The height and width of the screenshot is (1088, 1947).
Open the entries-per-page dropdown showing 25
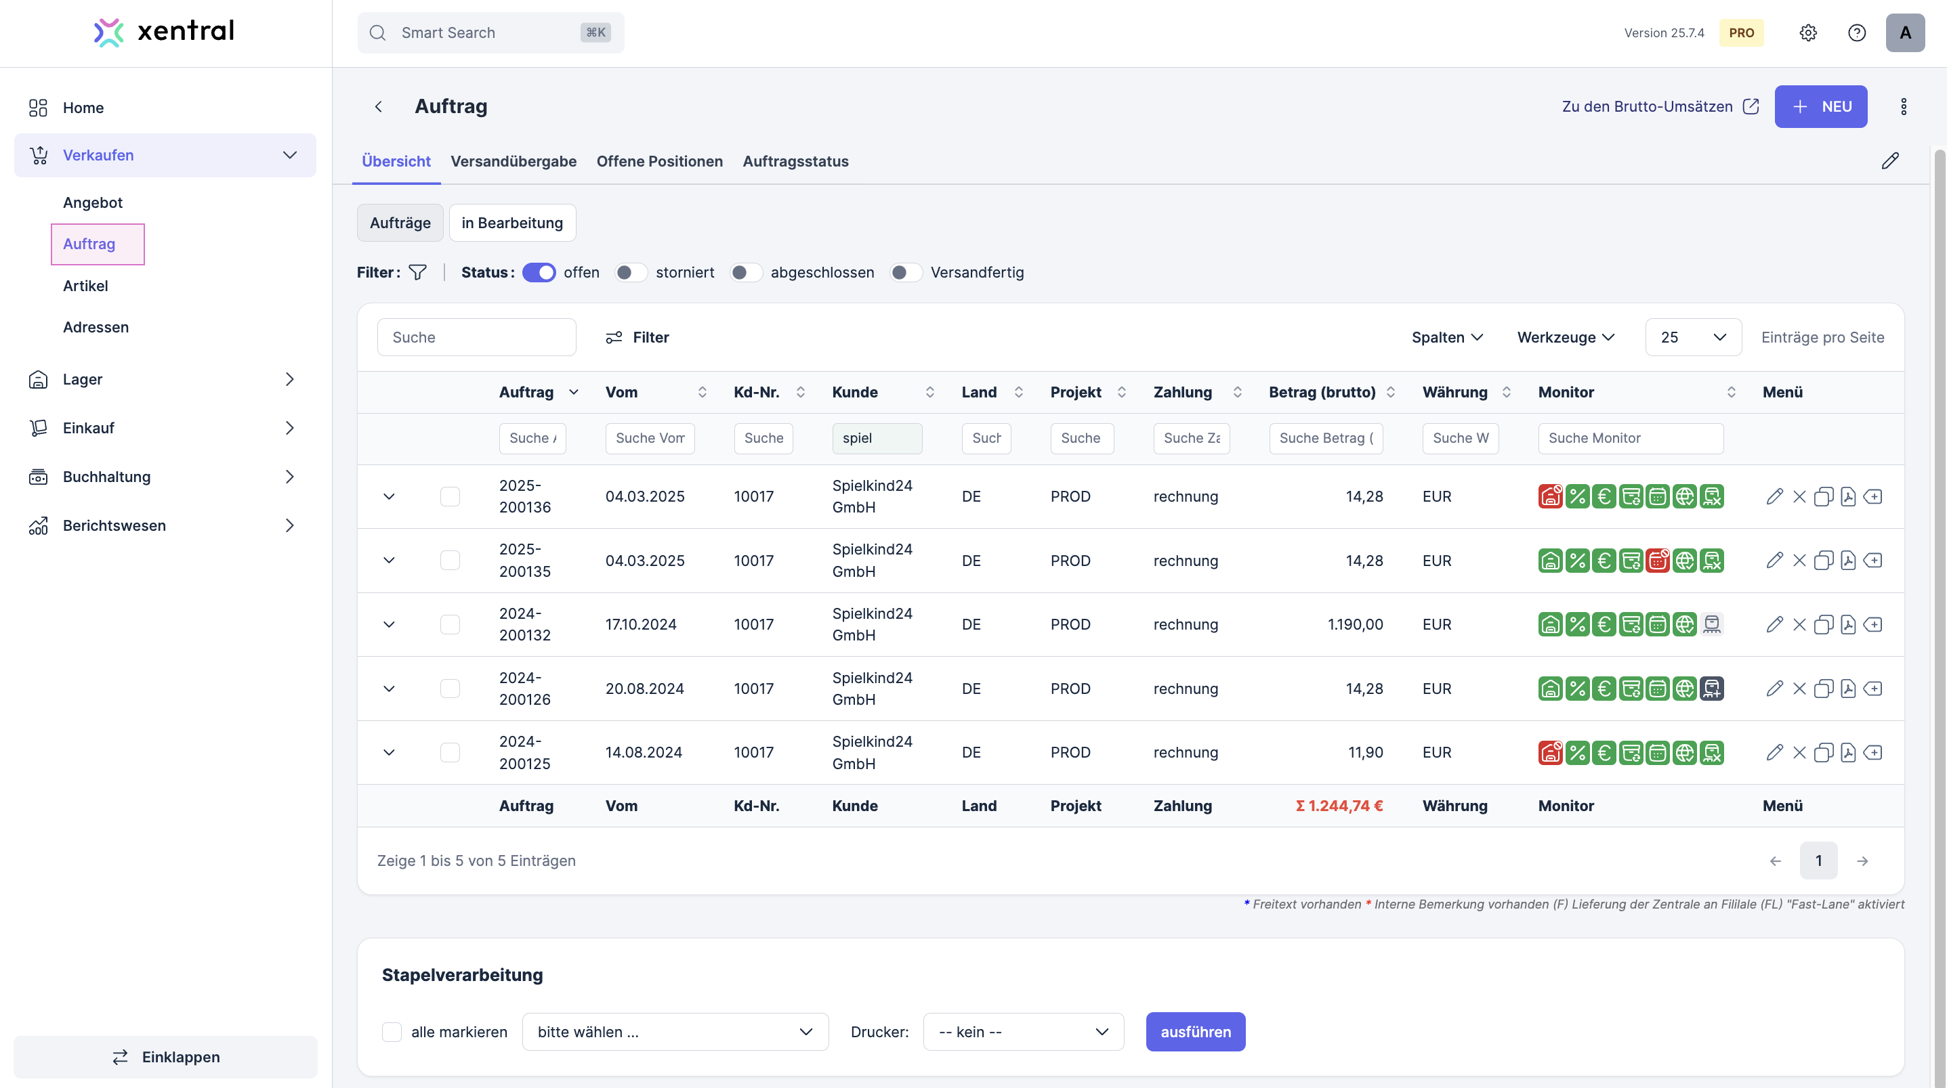pyautogui.click(x=1693, y=337)
